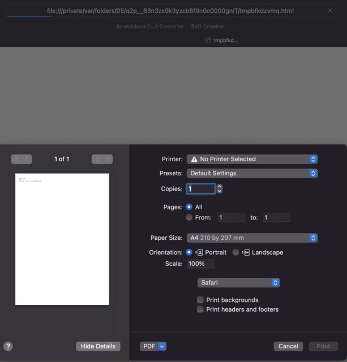
Task: Click the Copies input field
Action: click(x=201, y=189)
